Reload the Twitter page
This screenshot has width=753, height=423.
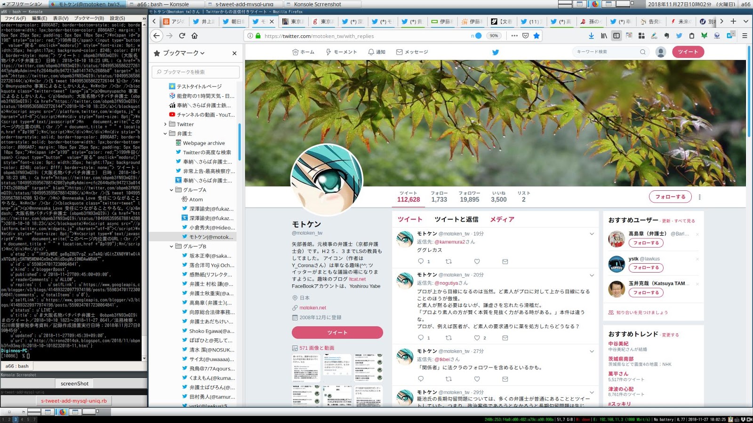[182, 36]
